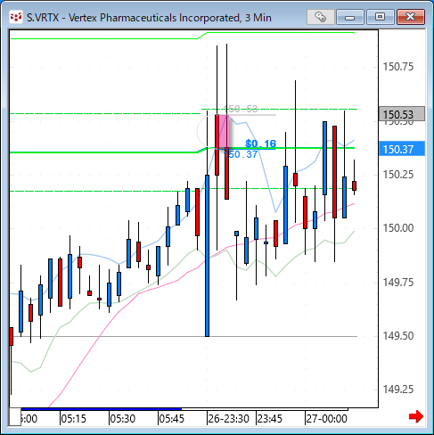Click the window title Vertex Pharmaceuticals text
434x435 pixels.
[x=155, y=18]
